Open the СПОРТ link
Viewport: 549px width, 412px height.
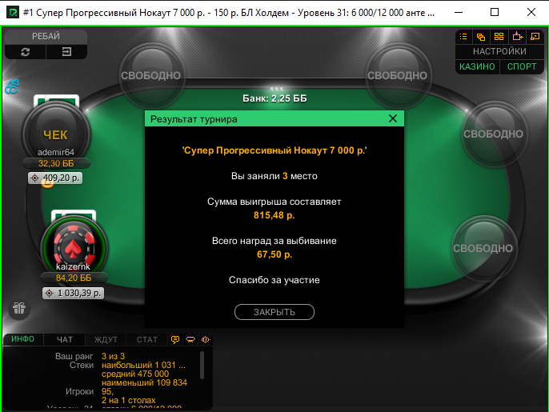point(522,66)
